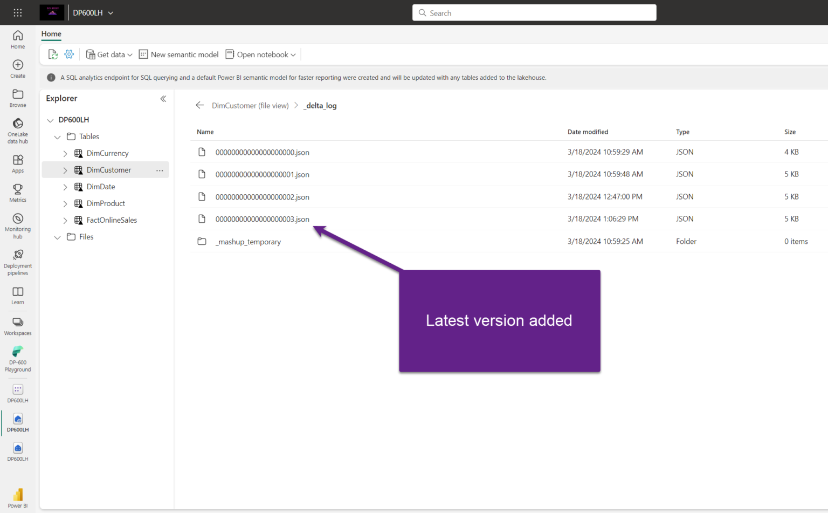This screenshot has height=513, width=828.
Task: Open the Open notebook dropdown
Action: point(261,54)
